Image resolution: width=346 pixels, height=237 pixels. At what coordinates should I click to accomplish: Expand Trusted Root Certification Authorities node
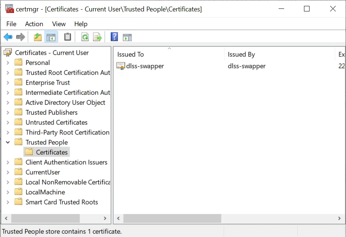pos(8,73)
